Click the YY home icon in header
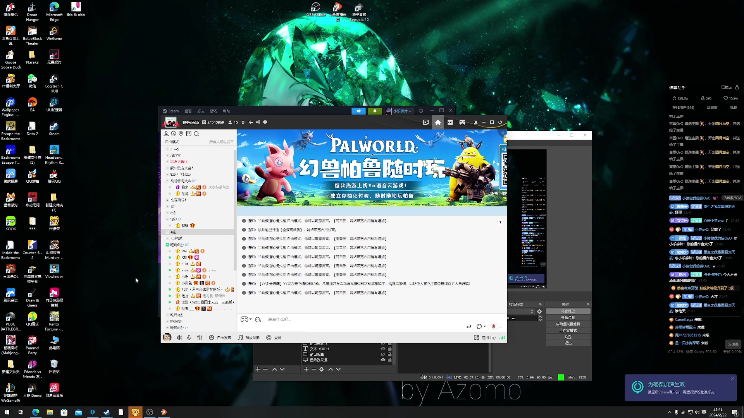This screenshot has width=744, height=418. coord(438,122)
